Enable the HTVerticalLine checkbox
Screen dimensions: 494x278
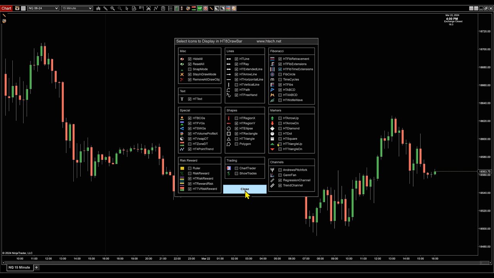[236, 85]
